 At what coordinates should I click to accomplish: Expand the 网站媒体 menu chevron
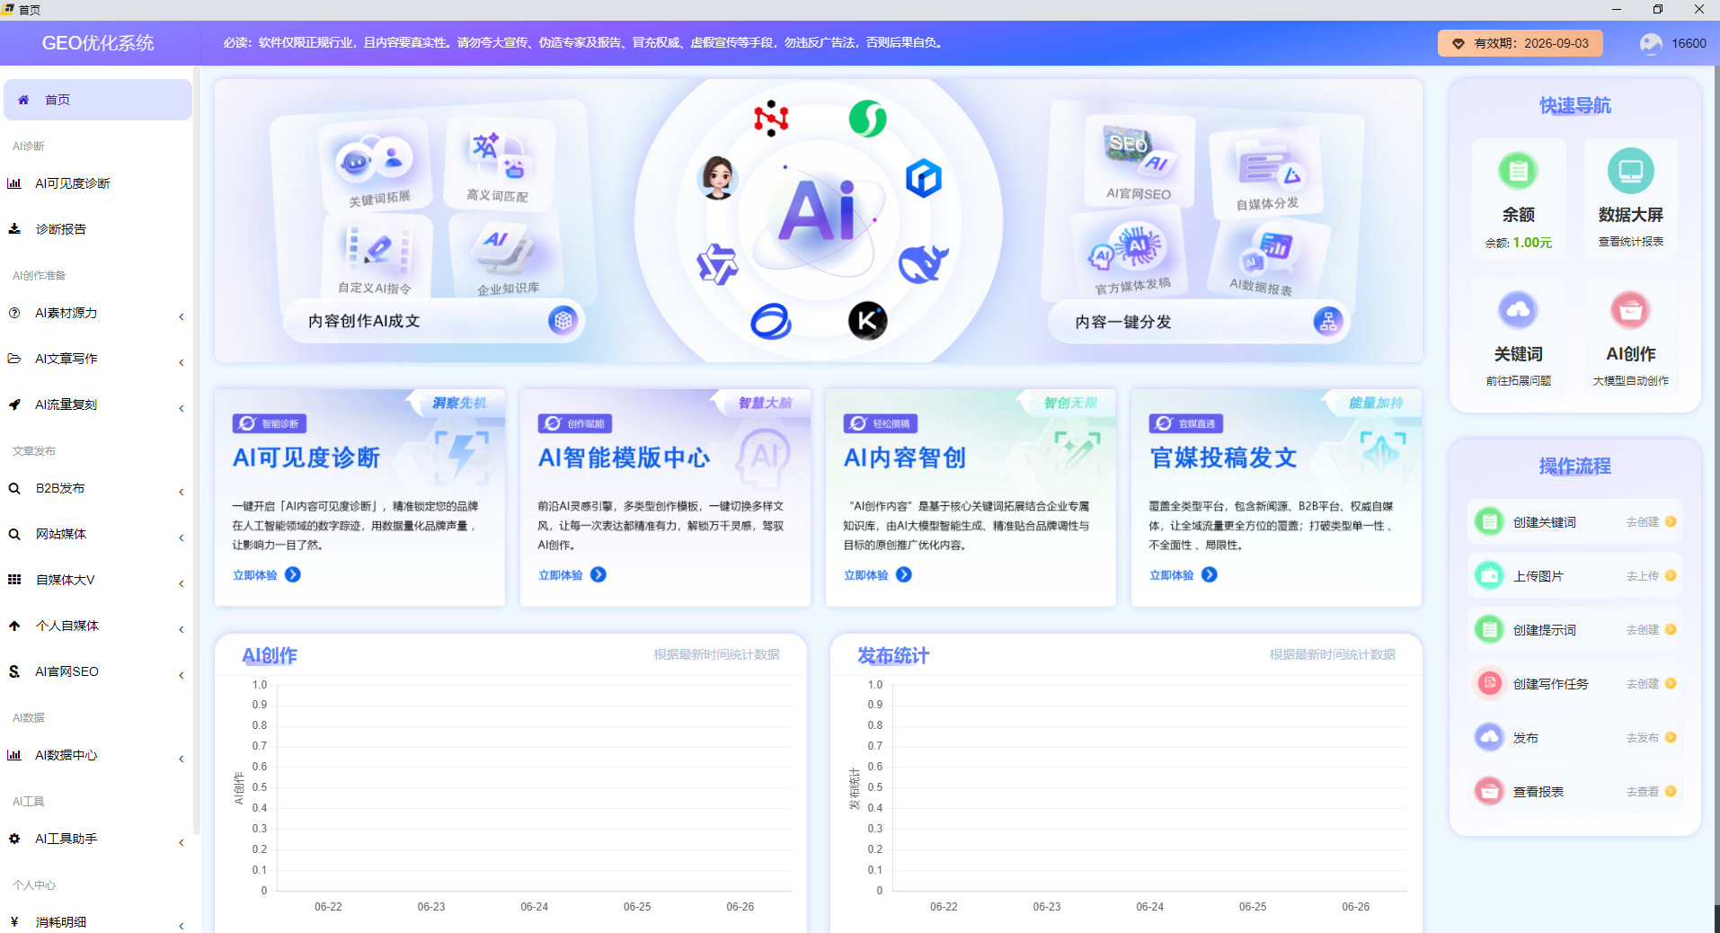pyautogui.click(x=182, y=537)
